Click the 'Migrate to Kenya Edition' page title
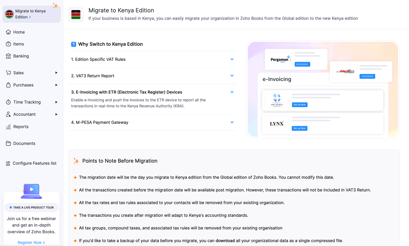This screenshot has height=246, width=409. (121, 10)
